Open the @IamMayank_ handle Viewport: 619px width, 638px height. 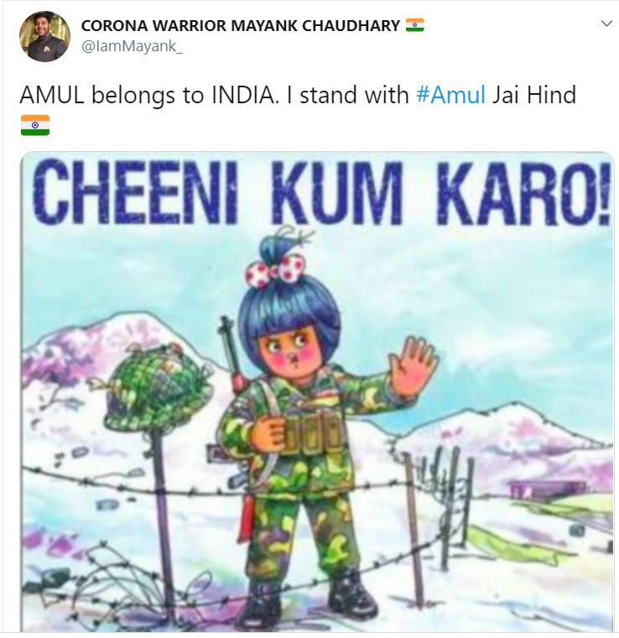pos(132,46)
